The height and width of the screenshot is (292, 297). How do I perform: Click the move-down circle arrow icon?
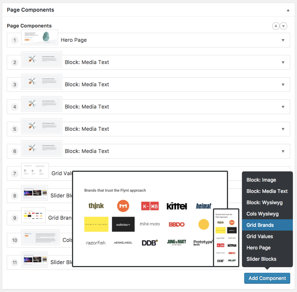(283, 26)
